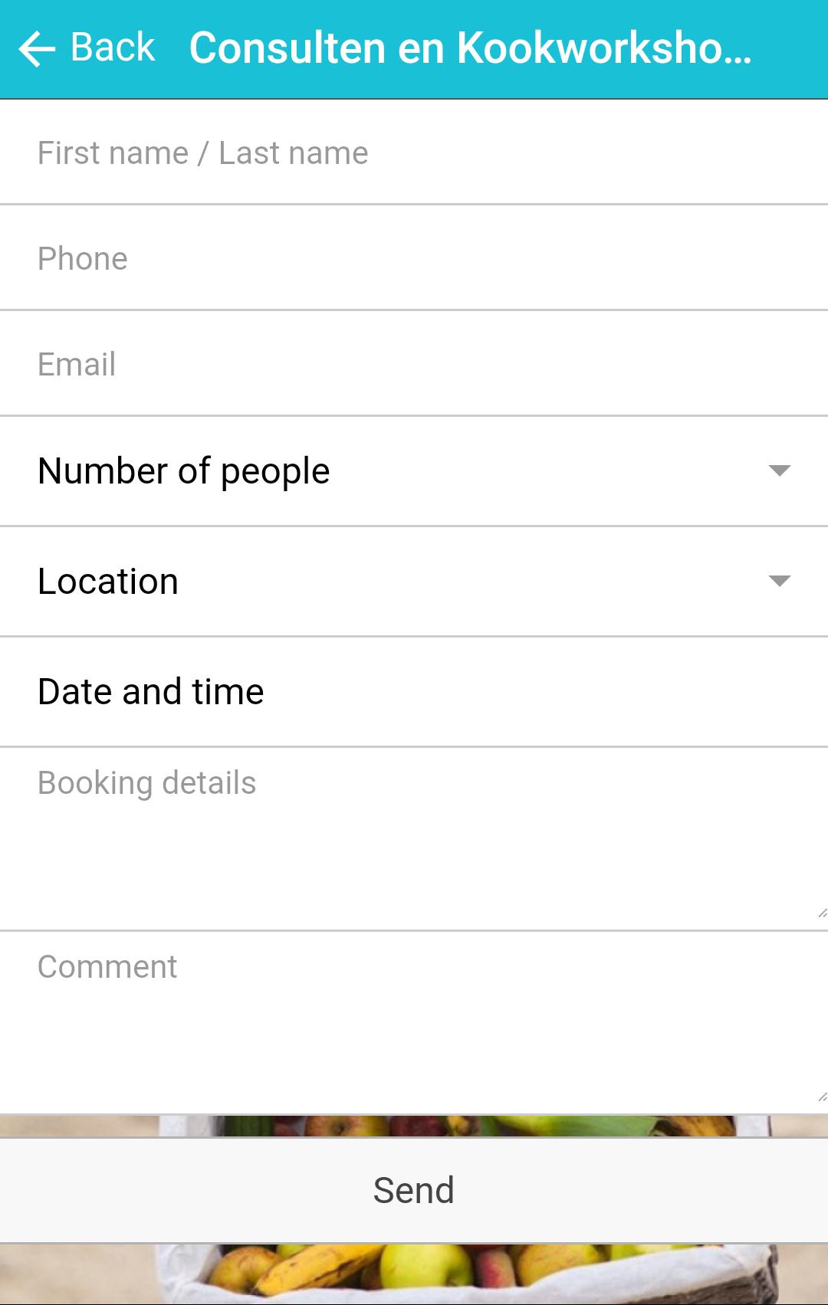Click the Number of people dropdown arrow
Viewport: 828px width, 1305px height.
click(779, 471)
